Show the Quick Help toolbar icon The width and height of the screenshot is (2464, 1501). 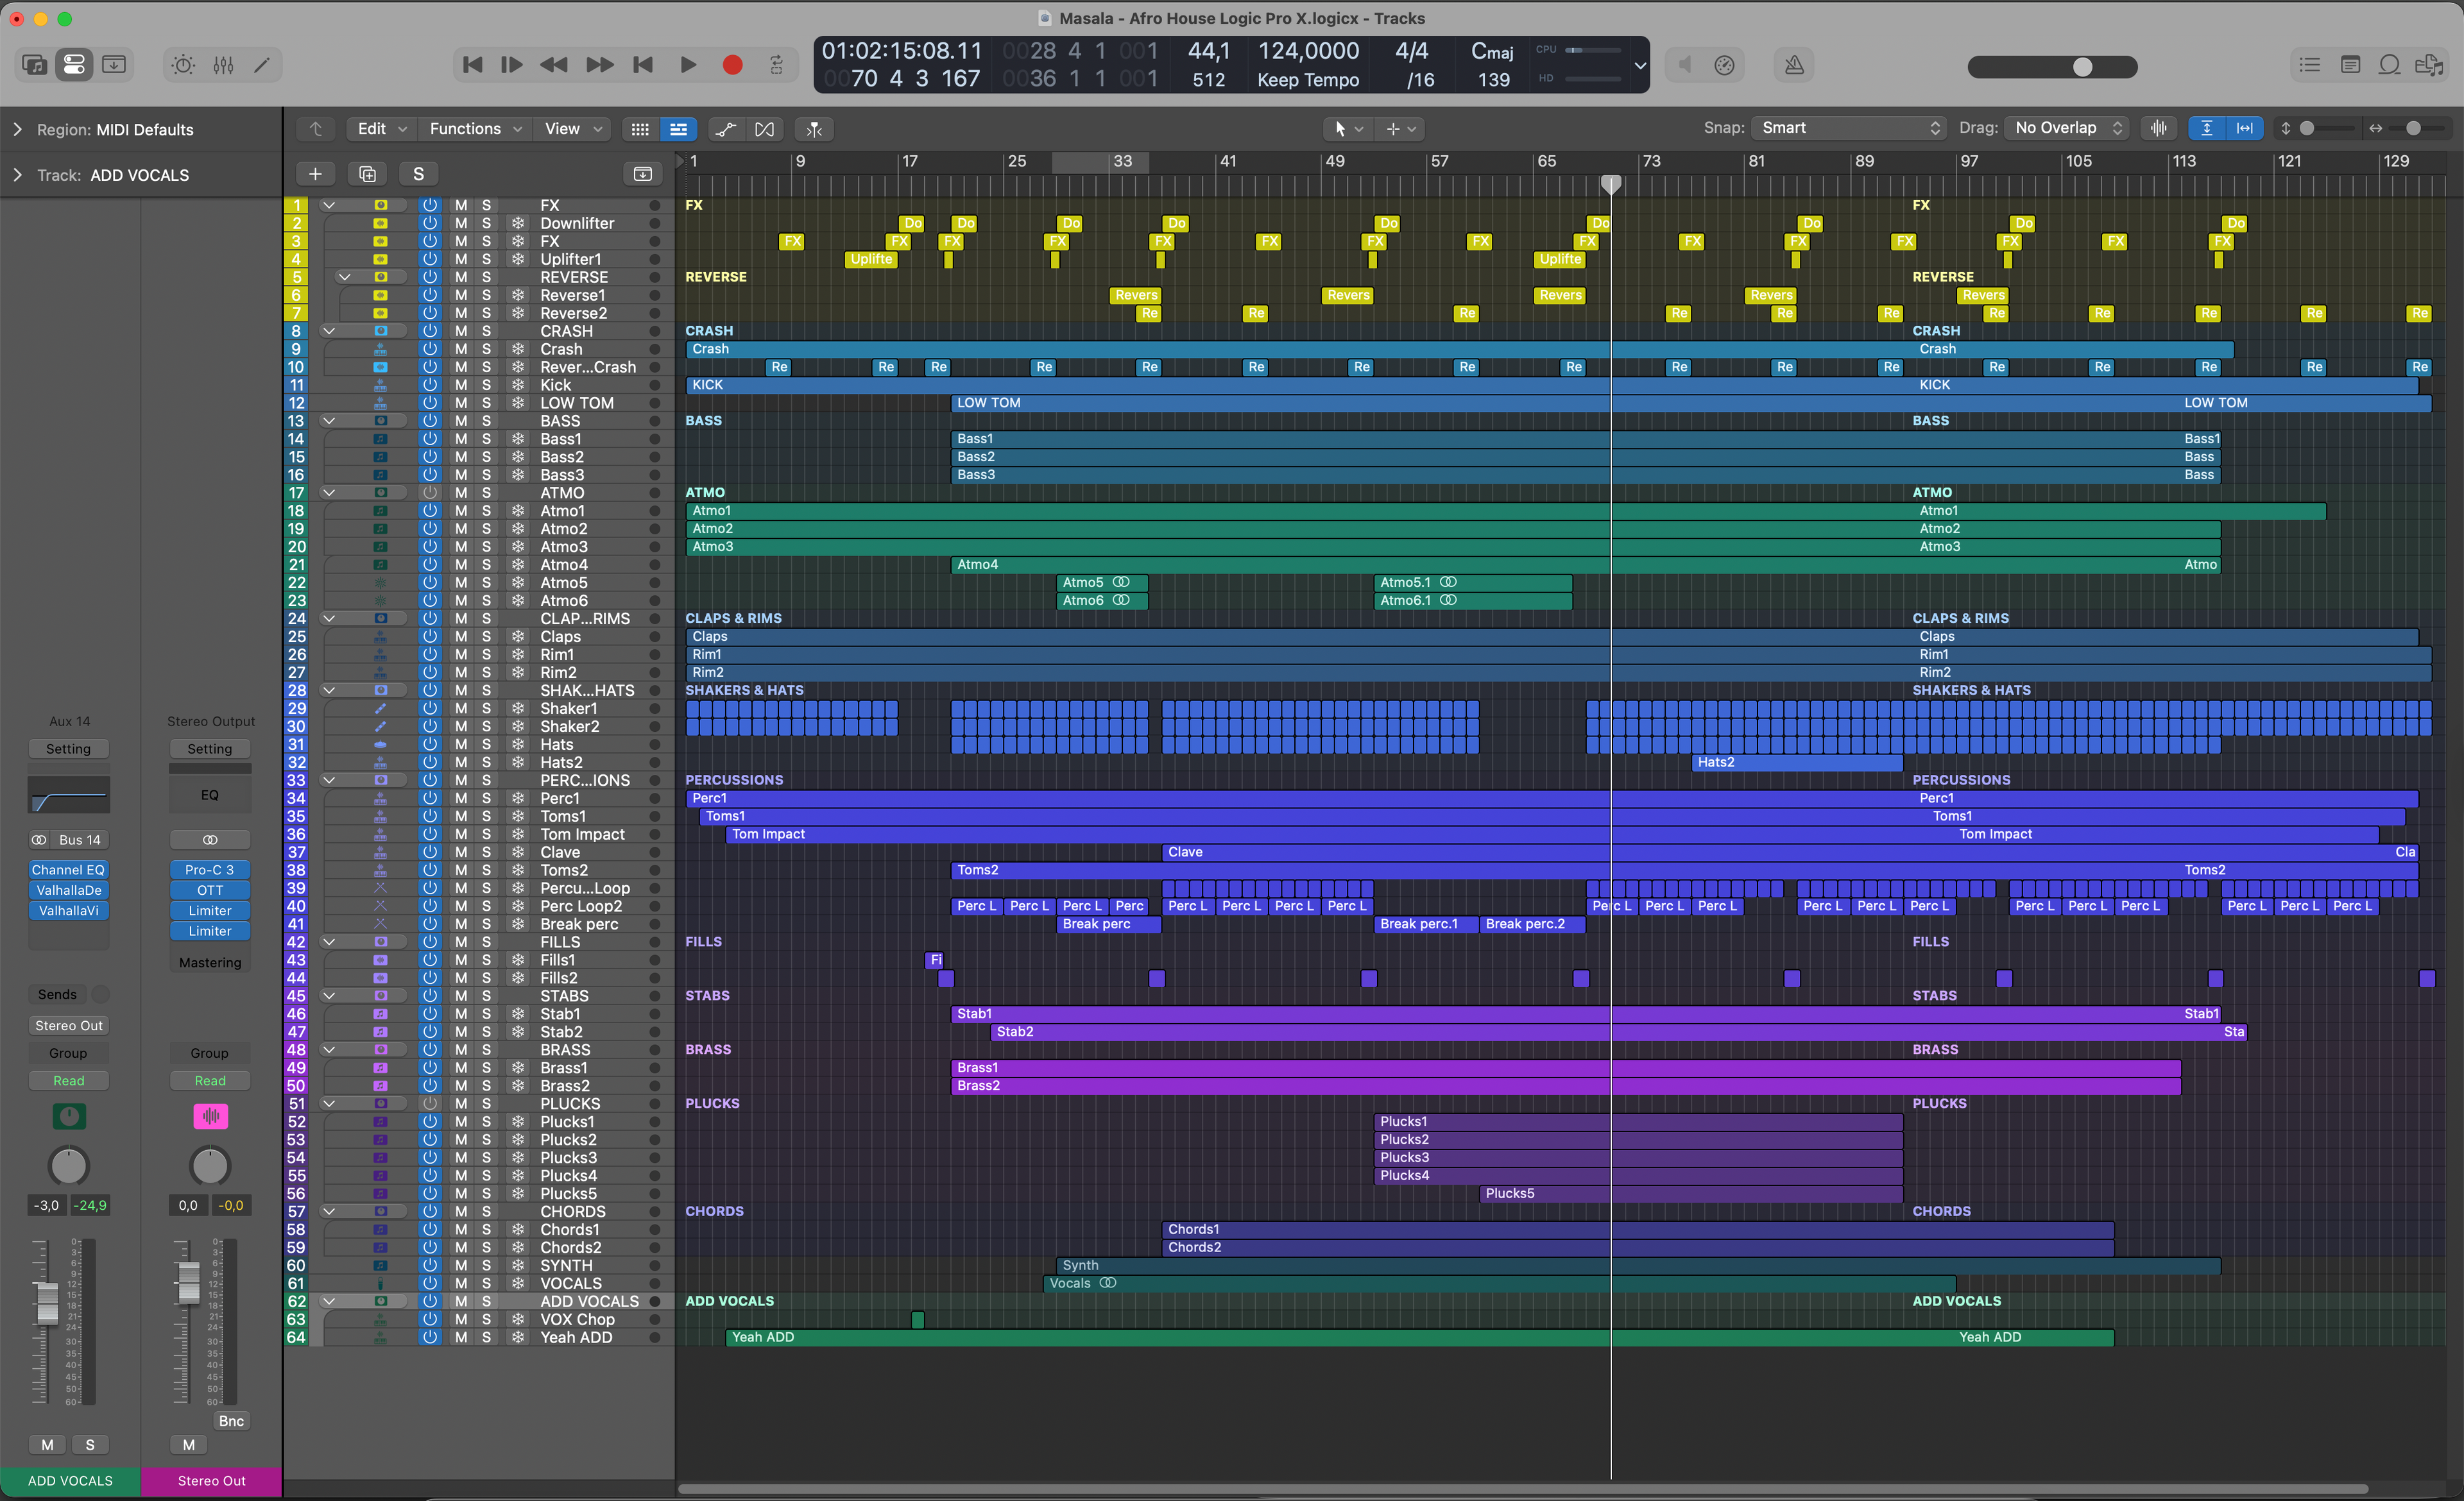(x=114, y=65)
